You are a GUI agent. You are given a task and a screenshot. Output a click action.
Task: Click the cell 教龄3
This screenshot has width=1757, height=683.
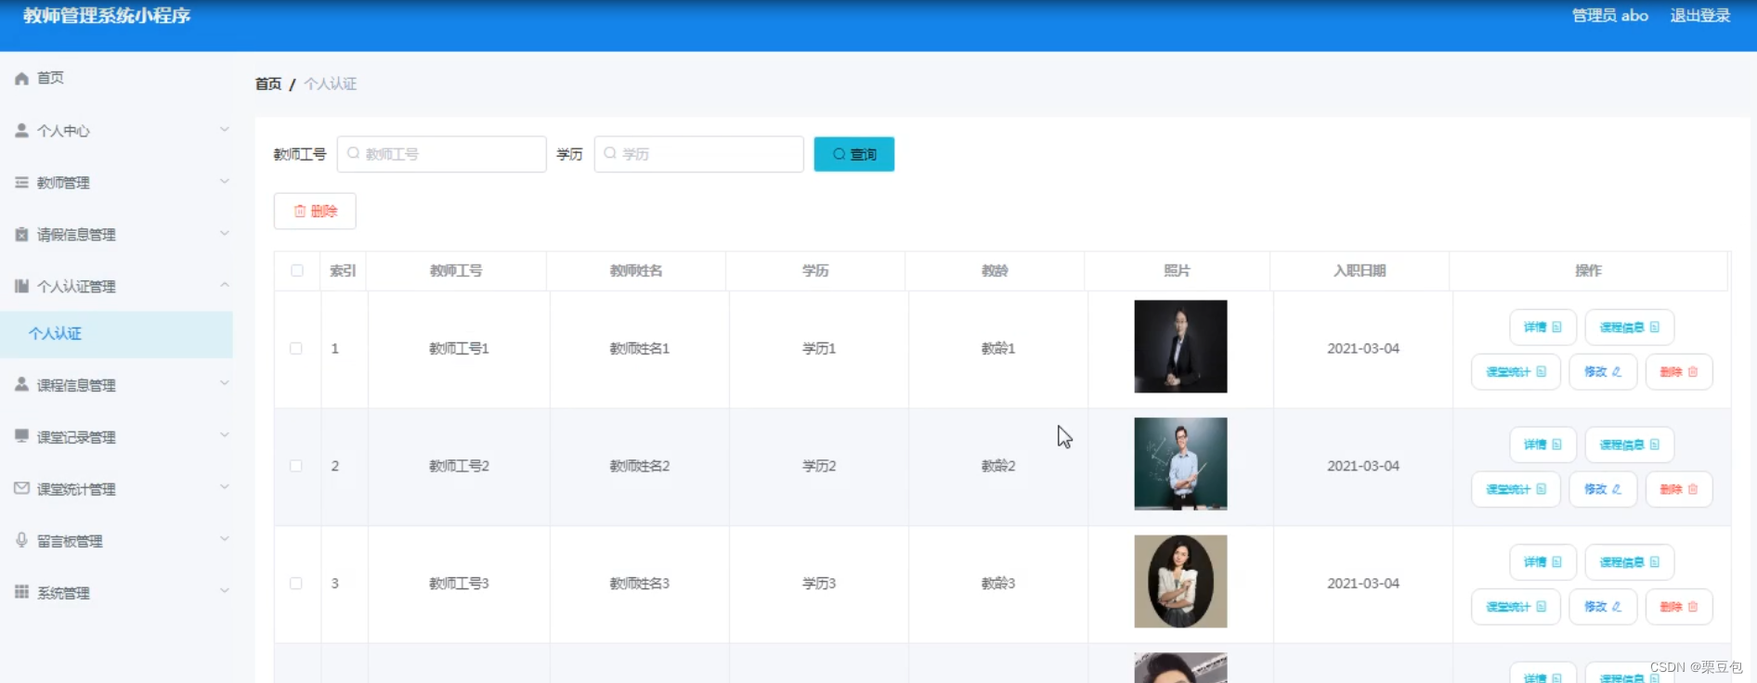(998, 584)
